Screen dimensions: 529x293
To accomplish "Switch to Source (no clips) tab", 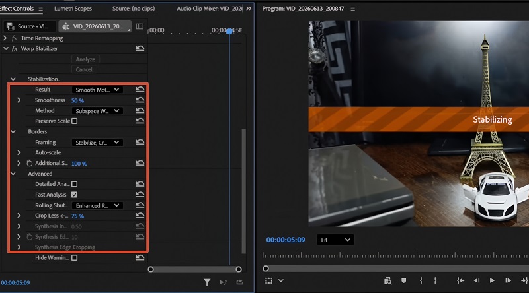I will 134,9.
